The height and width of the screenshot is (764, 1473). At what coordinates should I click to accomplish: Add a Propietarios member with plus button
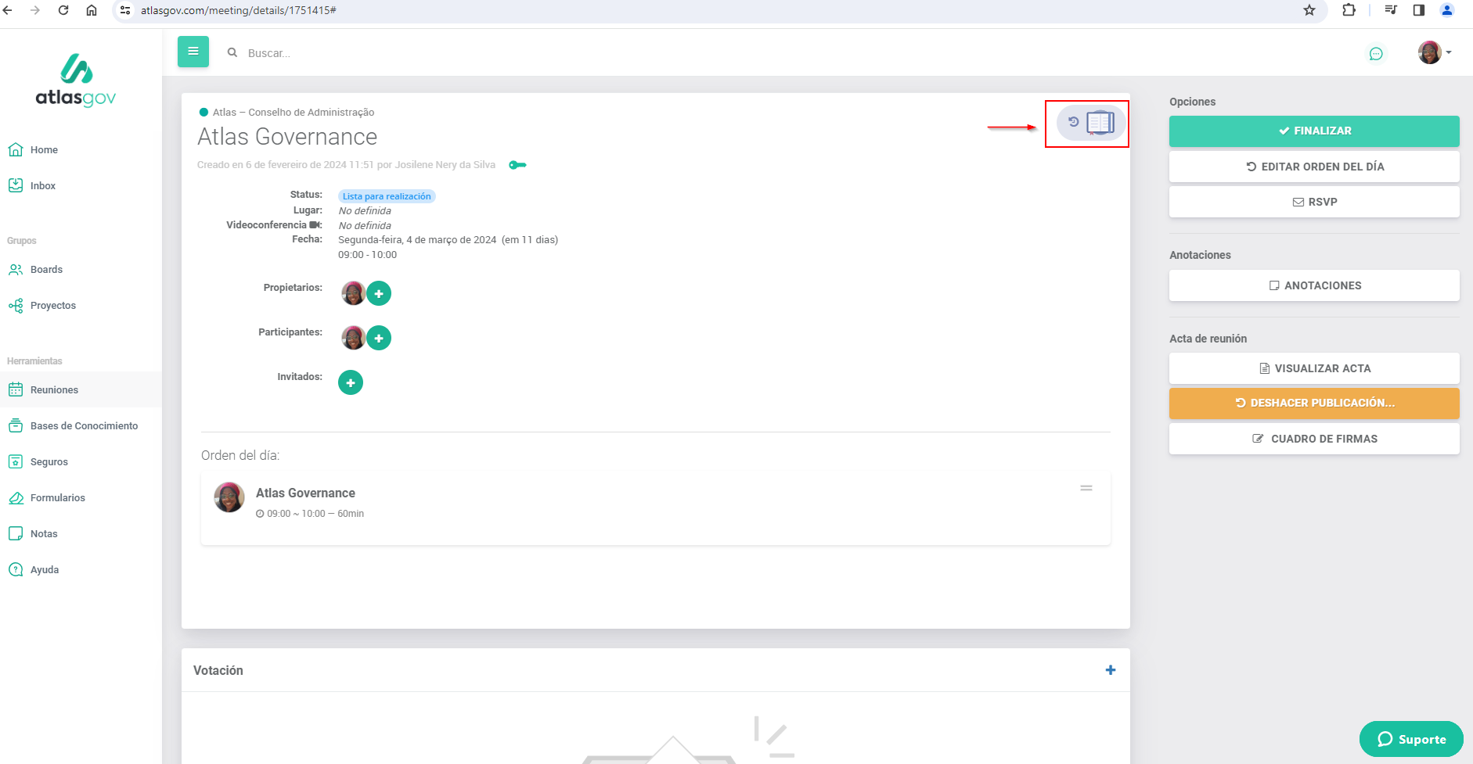(x=379, y=293)
